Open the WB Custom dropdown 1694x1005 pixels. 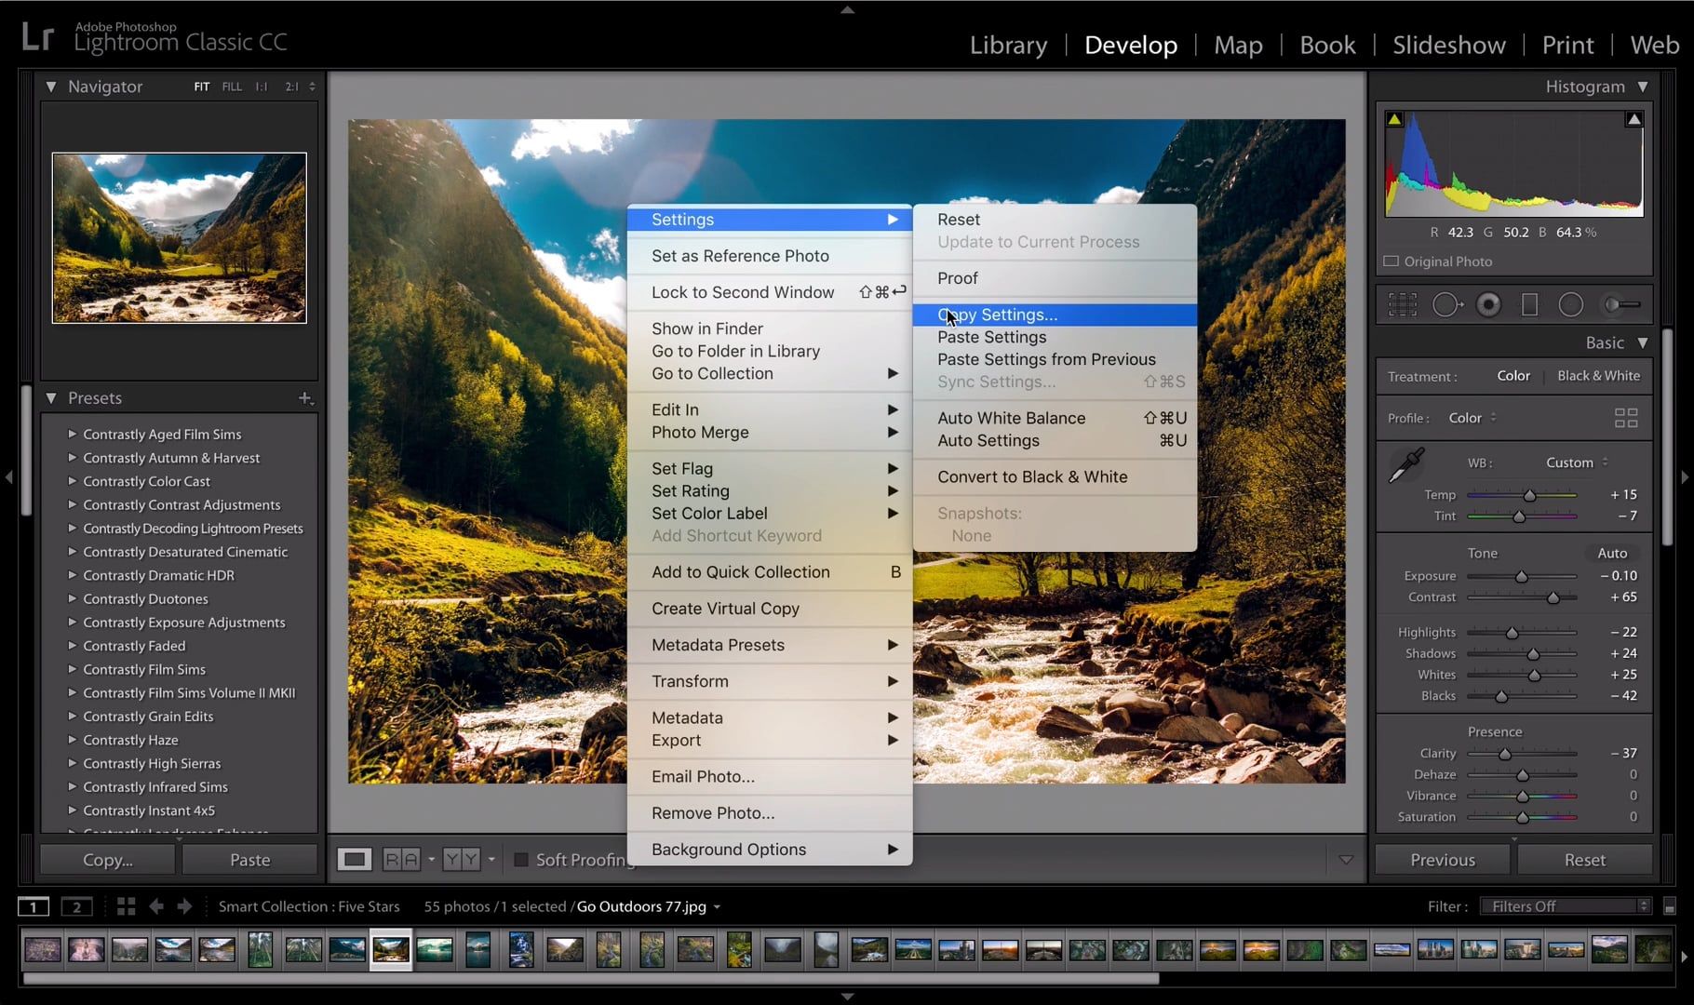[1577, 462]
